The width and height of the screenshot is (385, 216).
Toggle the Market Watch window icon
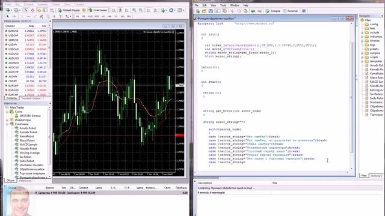(x=26, y=10)
